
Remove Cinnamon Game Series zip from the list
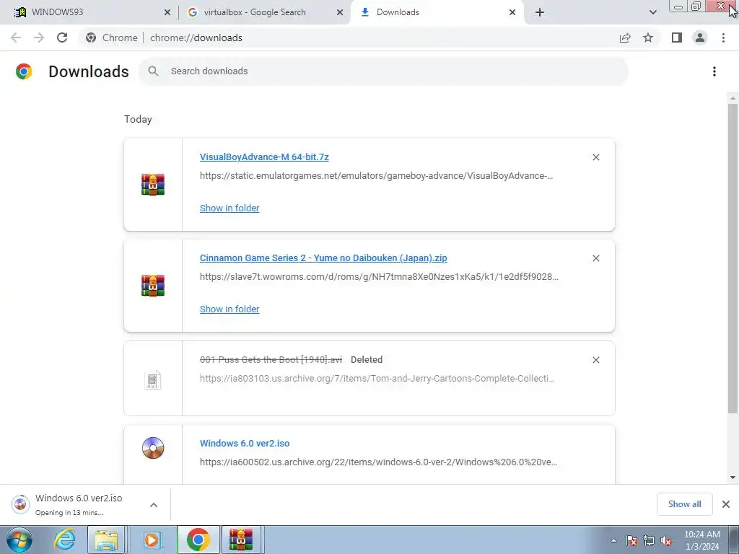595,258
